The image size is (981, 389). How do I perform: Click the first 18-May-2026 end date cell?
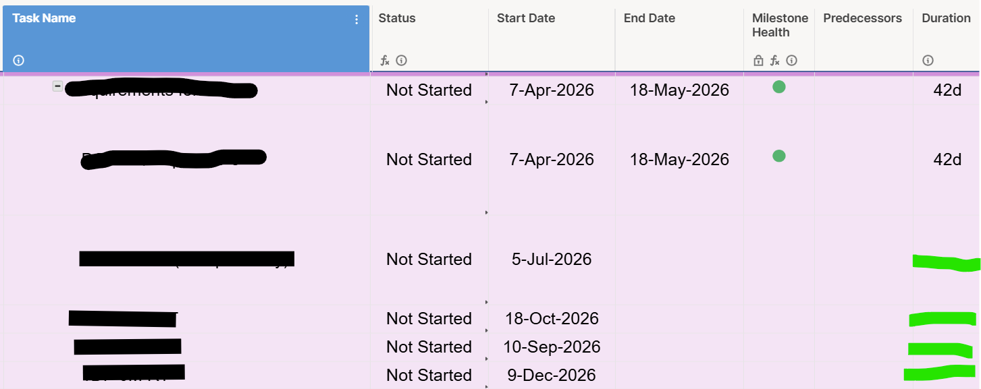(679, 90)
